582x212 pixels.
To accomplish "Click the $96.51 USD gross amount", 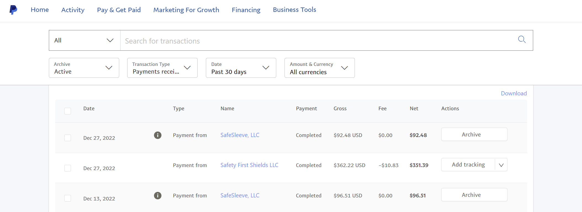I will 348,196.
